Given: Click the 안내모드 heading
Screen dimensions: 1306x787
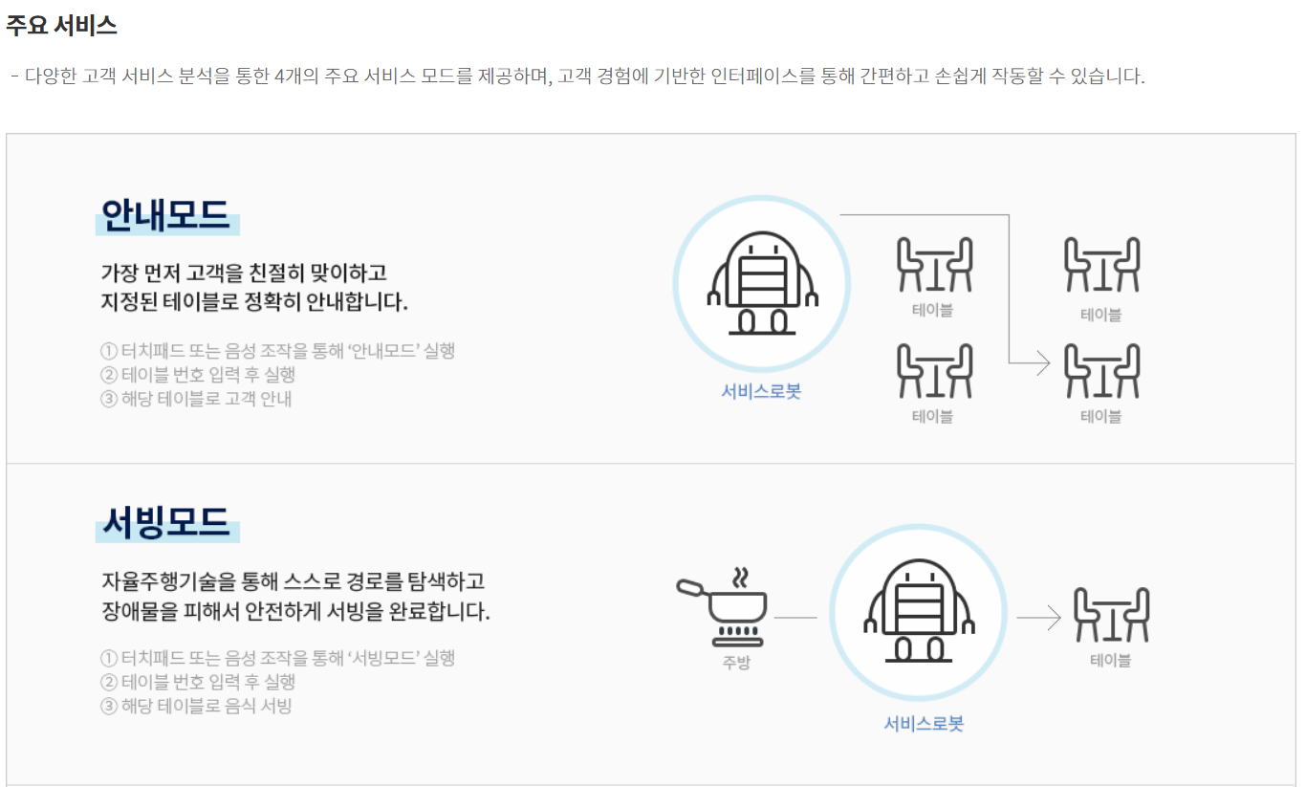Looking at the screenshot, I should coord(166,215).
